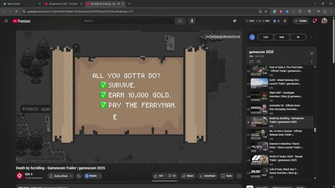Open a new browser tab
335x188 pixels.
click(129, 4)
